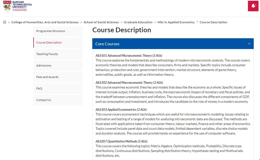Navigate to Graduate Education via breadcrumb
This screenshot has width=260, height=160.
coord(138,22)
